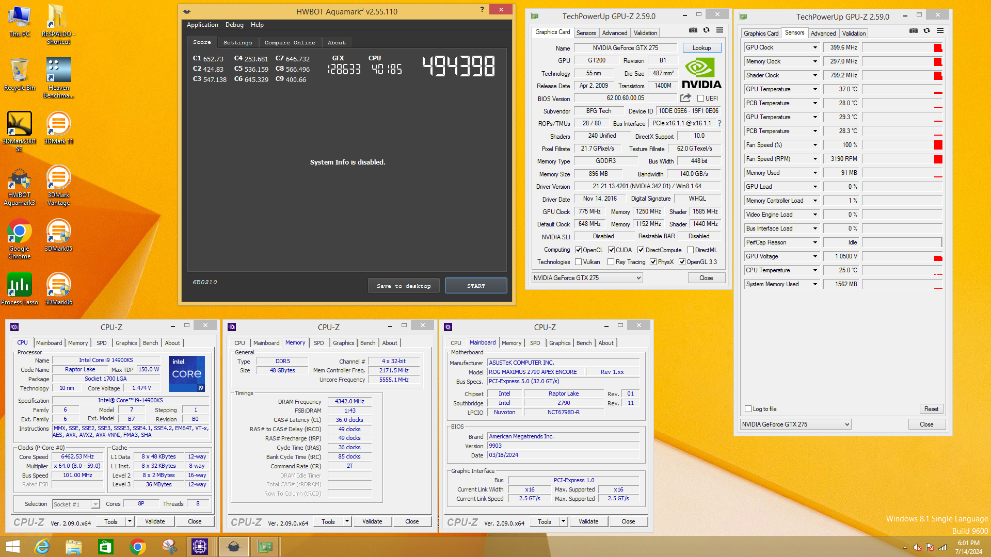Image resolution: width=991 pixels, height=557 pixels.
Task: Click GPU-Z screenshot camera icon in Graphics Card window
Action: click(693, 30)
